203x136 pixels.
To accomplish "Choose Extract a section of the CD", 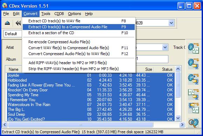I will [x=79, y=33].
